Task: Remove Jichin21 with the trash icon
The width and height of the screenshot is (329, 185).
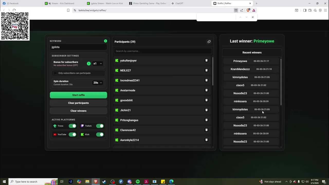Action: [206, 110]
